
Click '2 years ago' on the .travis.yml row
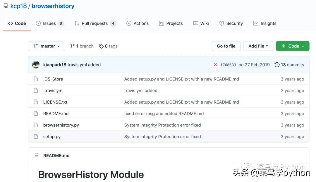292,90
